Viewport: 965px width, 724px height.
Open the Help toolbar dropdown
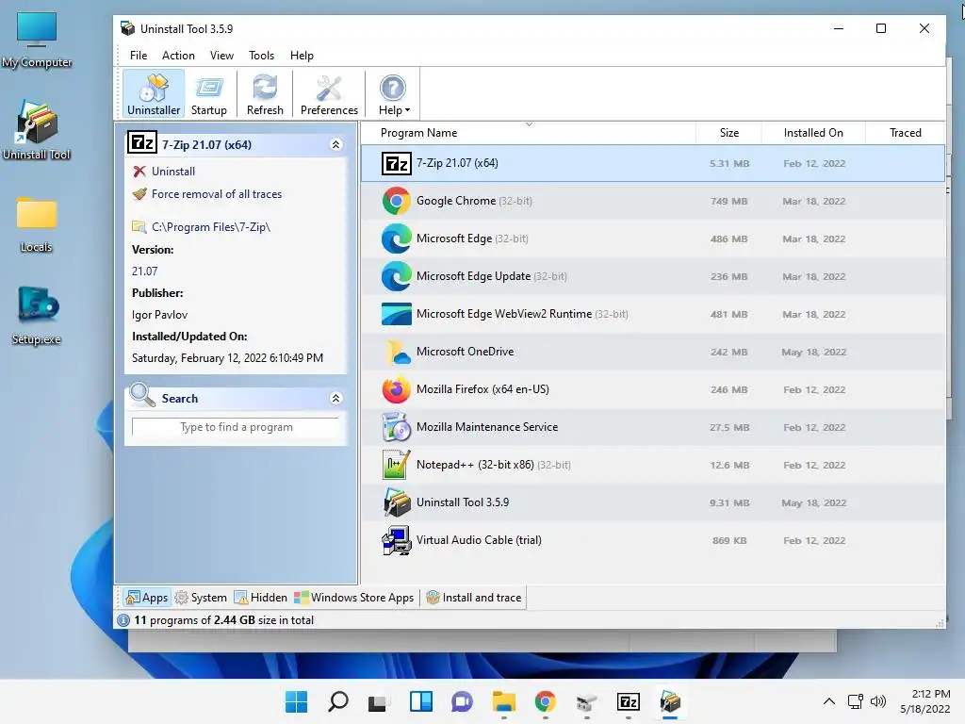pyautogui.click(x=393, y=93)
